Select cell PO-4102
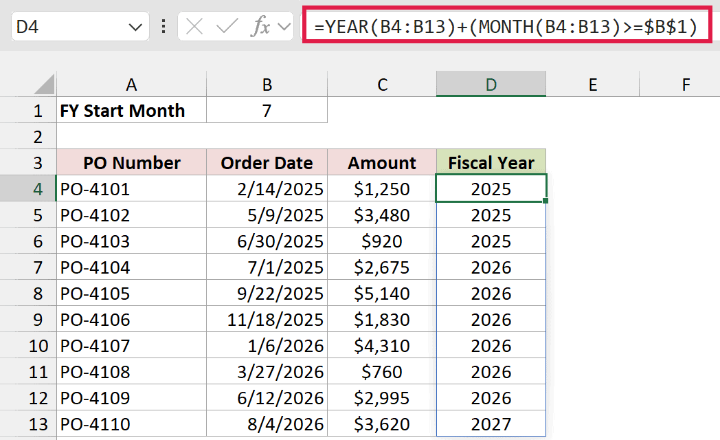The image size is (720, 440). [x=131, y=215]
